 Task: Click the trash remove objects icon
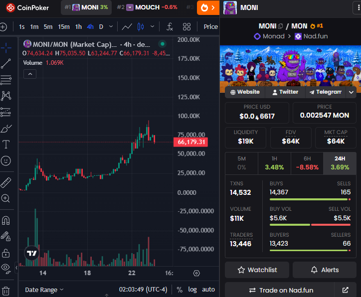(x=6, y=291)
